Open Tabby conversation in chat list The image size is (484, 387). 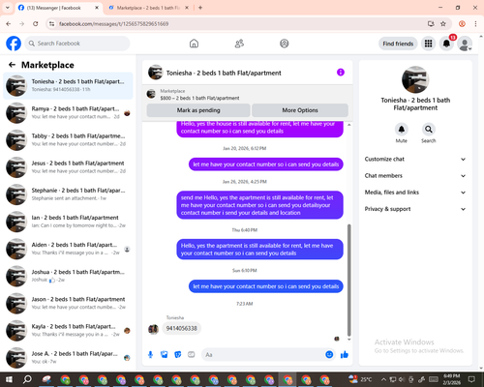[x=68, y=140]
